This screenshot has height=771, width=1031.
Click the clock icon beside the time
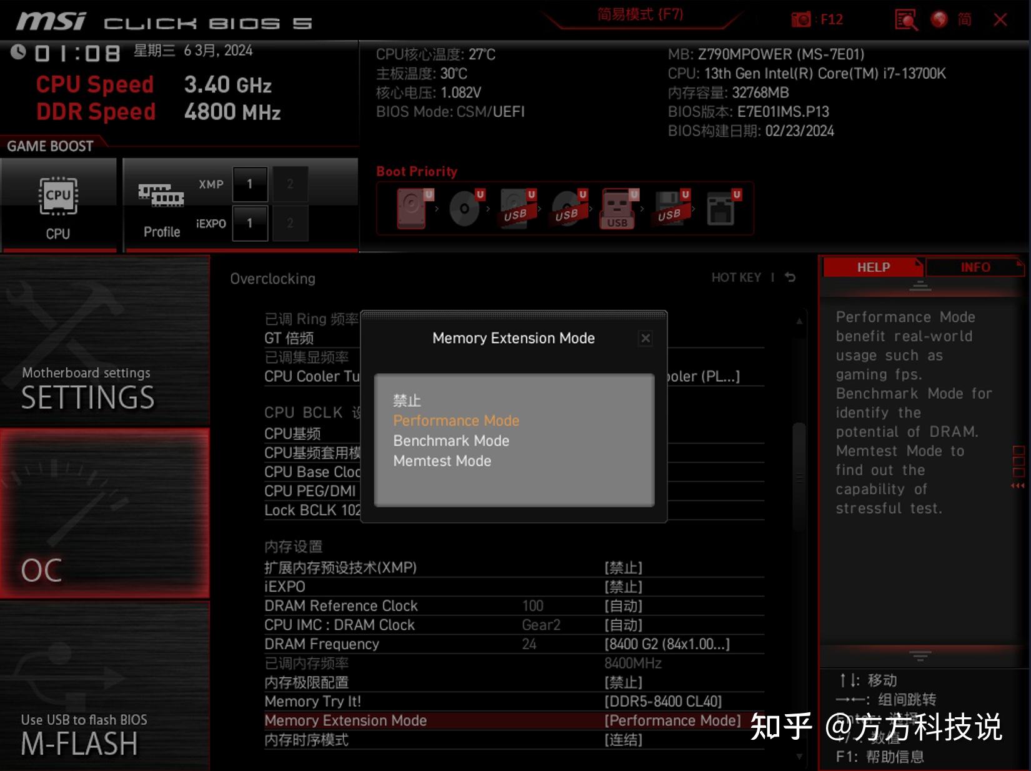18,52
